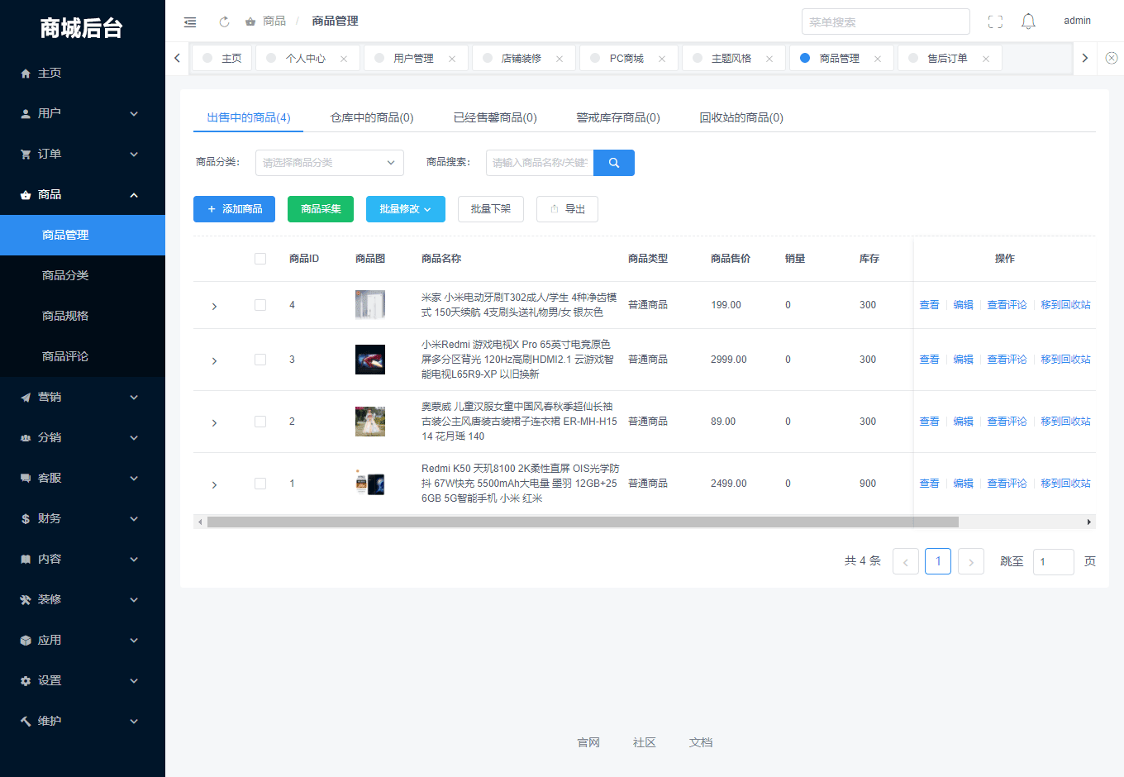Tick the checkbox for product ID 4
The width and height of the screenshot is (1124, 777).
tap(260, 304)
